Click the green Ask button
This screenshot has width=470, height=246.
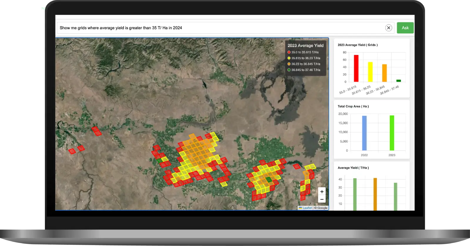pyautogui.click(x=405, y=28)
